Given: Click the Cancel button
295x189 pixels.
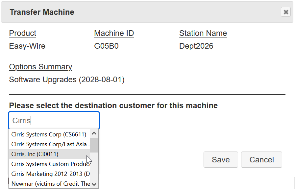Looking at the screenshot, I should point(261,160).
